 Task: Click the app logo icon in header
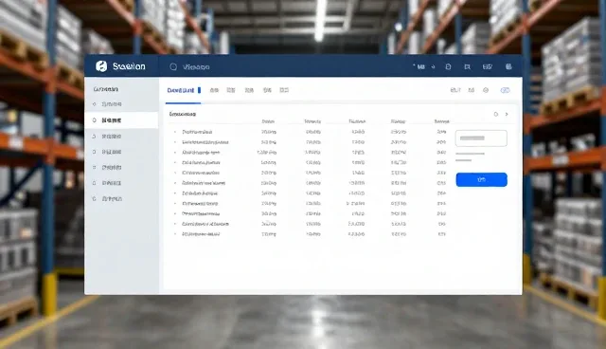click(x=101, y=66)
